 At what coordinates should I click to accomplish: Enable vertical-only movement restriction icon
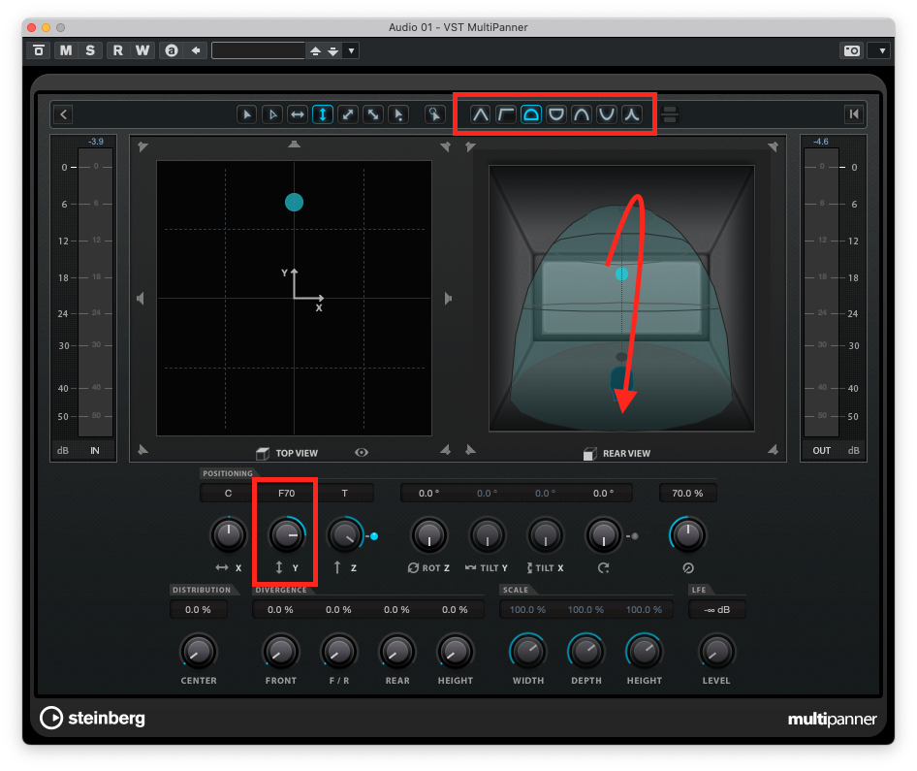(x=323, y=114)
